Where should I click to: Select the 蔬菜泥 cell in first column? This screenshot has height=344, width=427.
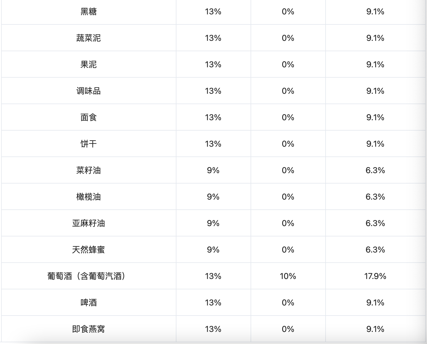point(89,38)
